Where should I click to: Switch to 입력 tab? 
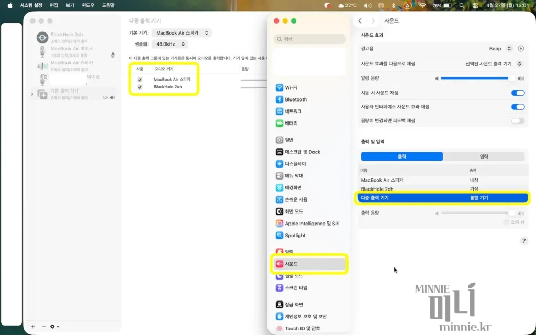[x=484, y=157]
